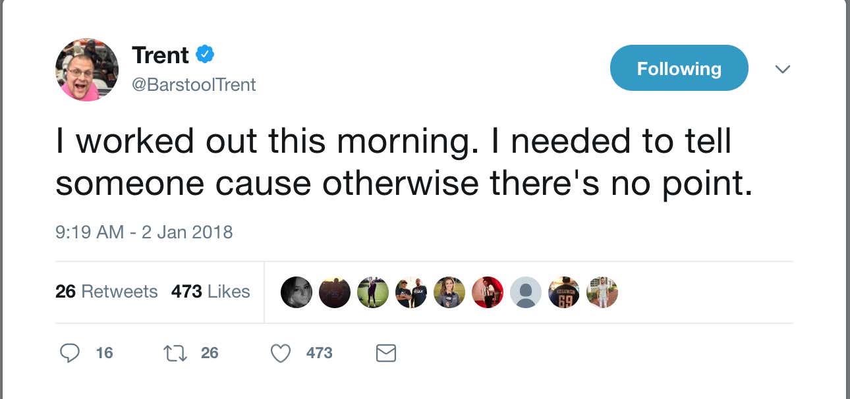Click the jersey-wearing avatar in the likes row
850x399 pixels.
[x=564, y=292]
